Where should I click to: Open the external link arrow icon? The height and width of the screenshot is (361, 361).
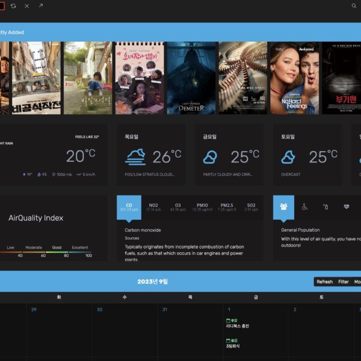click(41, 5)
